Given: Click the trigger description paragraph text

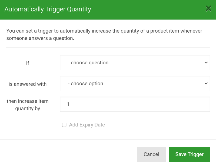Looking at the screenshot, I should [104, 34].
